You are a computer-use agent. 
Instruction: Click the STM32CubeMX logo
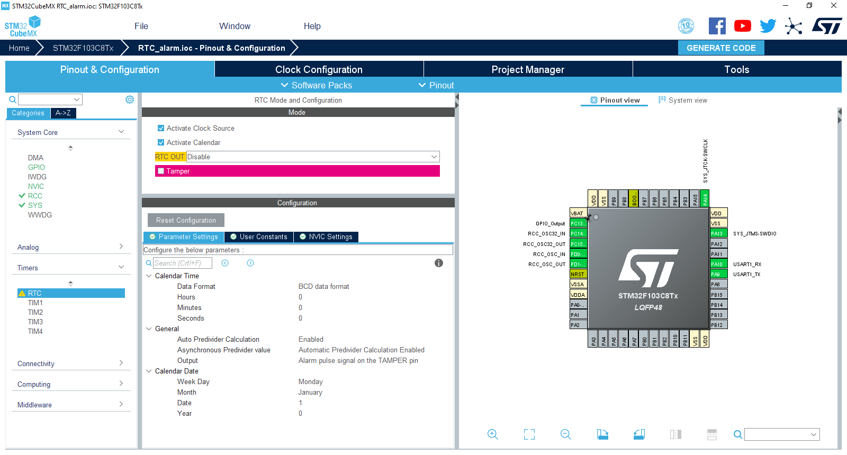click(x=23, y=26)
